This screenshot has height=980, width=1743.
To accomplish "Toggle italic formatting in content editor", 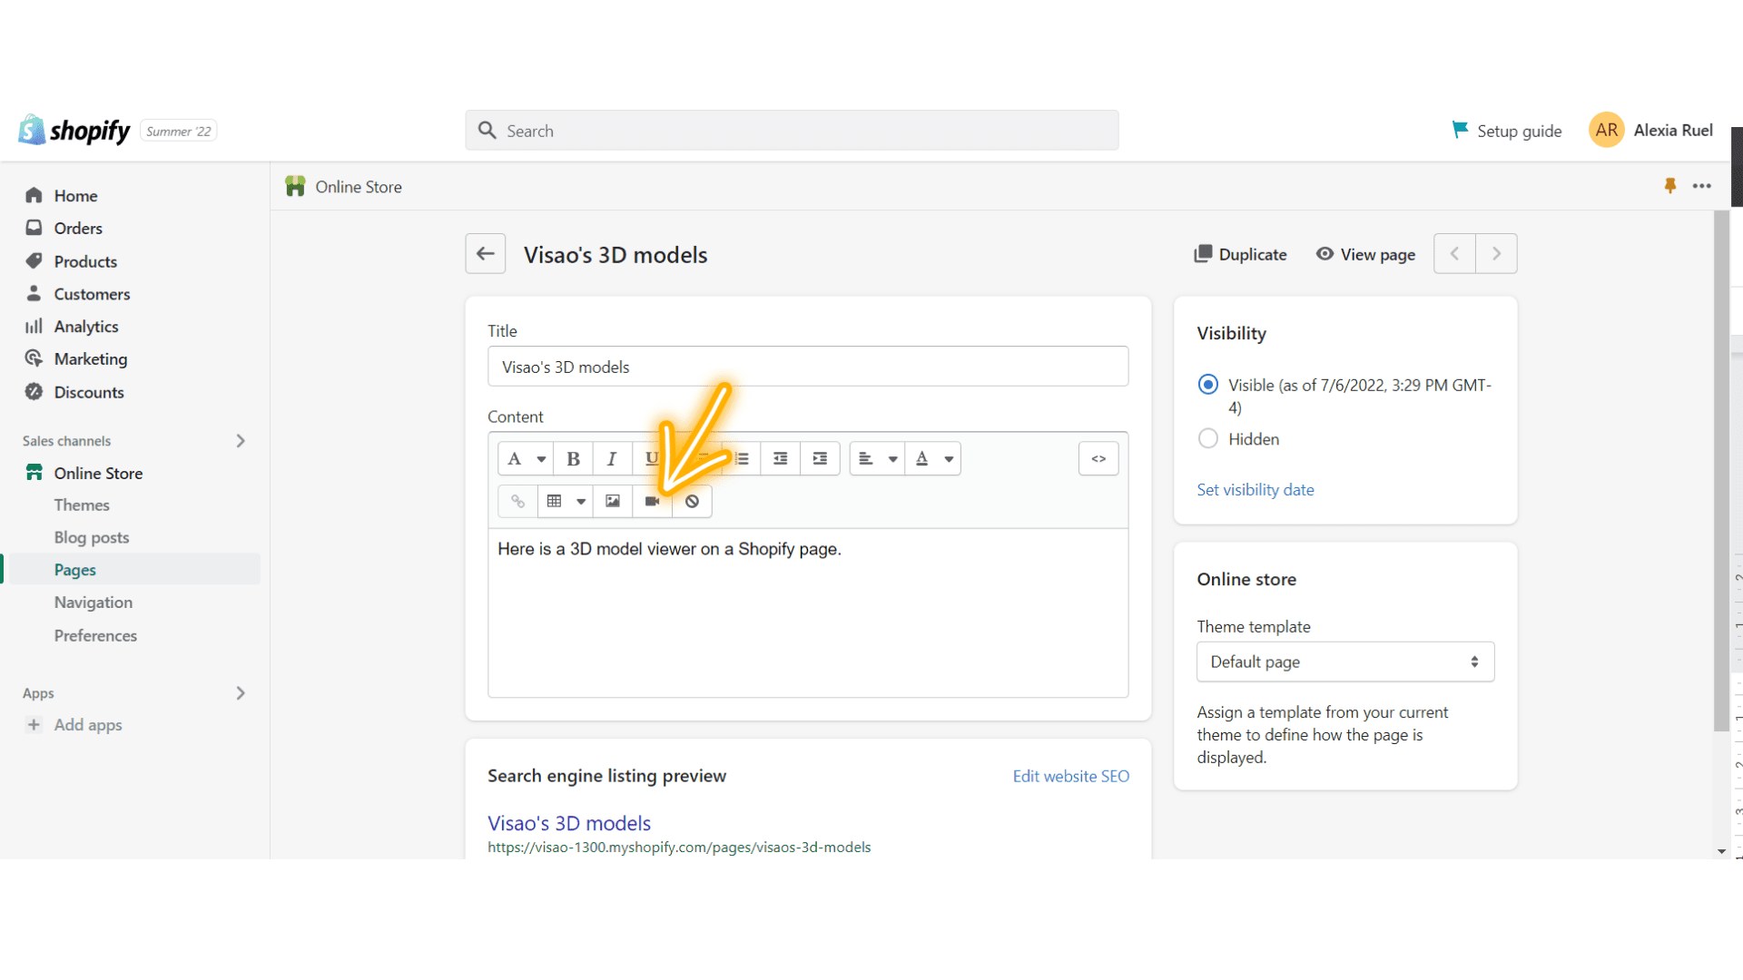I will (612, 459).
